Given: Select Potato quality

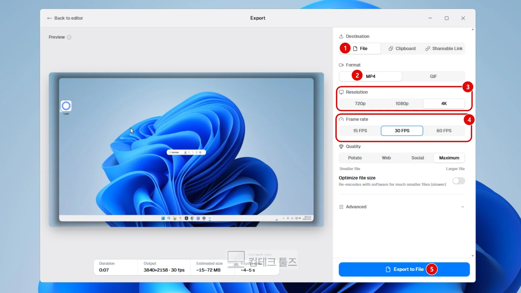Looking at the screenshot, I should pos(355,158).
